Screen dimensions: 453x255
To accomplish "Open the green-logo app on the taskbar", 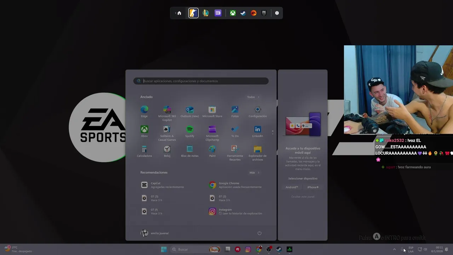I will [289, 249].
